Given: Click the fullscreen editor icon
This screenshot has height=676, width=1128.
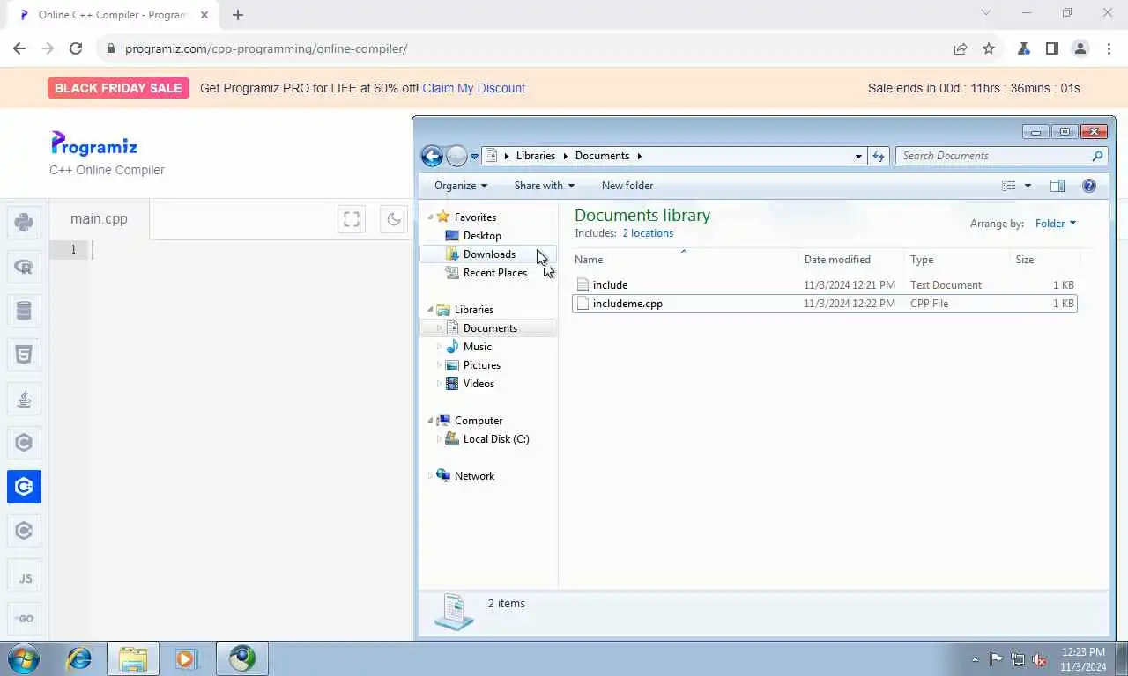Looking at the screenshot, I should (352, 219).
